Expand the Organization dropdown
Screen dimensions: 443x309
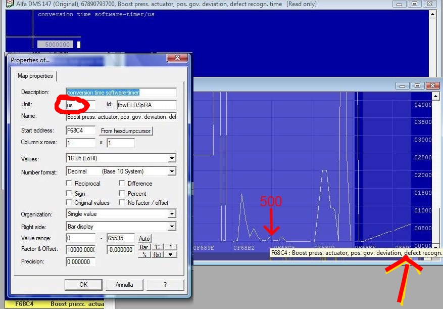pyautogui.click(x=172, y=214)
